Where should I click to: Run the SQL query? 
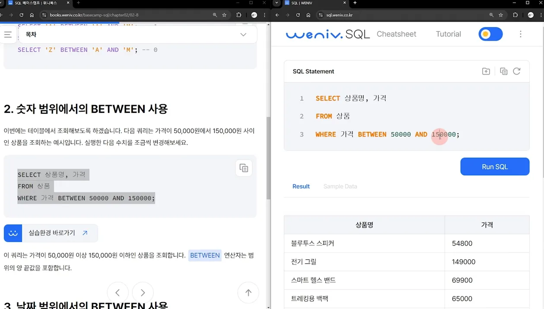pos(495,167)
